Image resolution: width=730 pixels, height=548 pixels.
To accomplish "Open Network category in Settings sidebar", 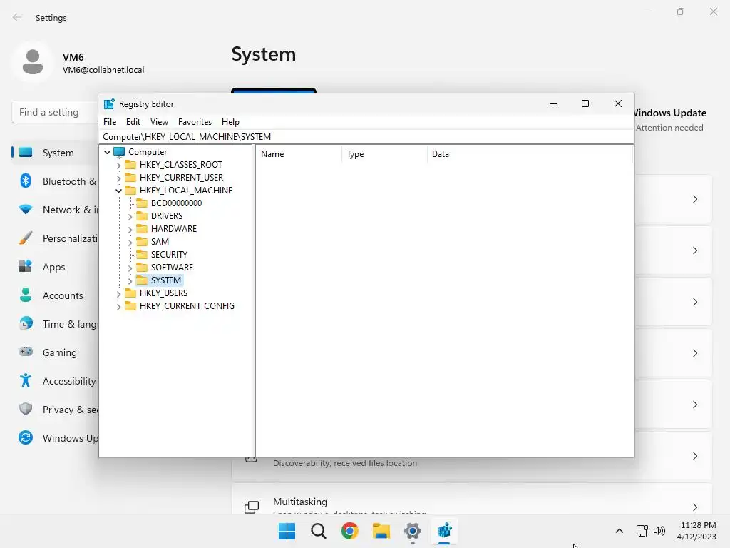I will (x=55, y=210).
